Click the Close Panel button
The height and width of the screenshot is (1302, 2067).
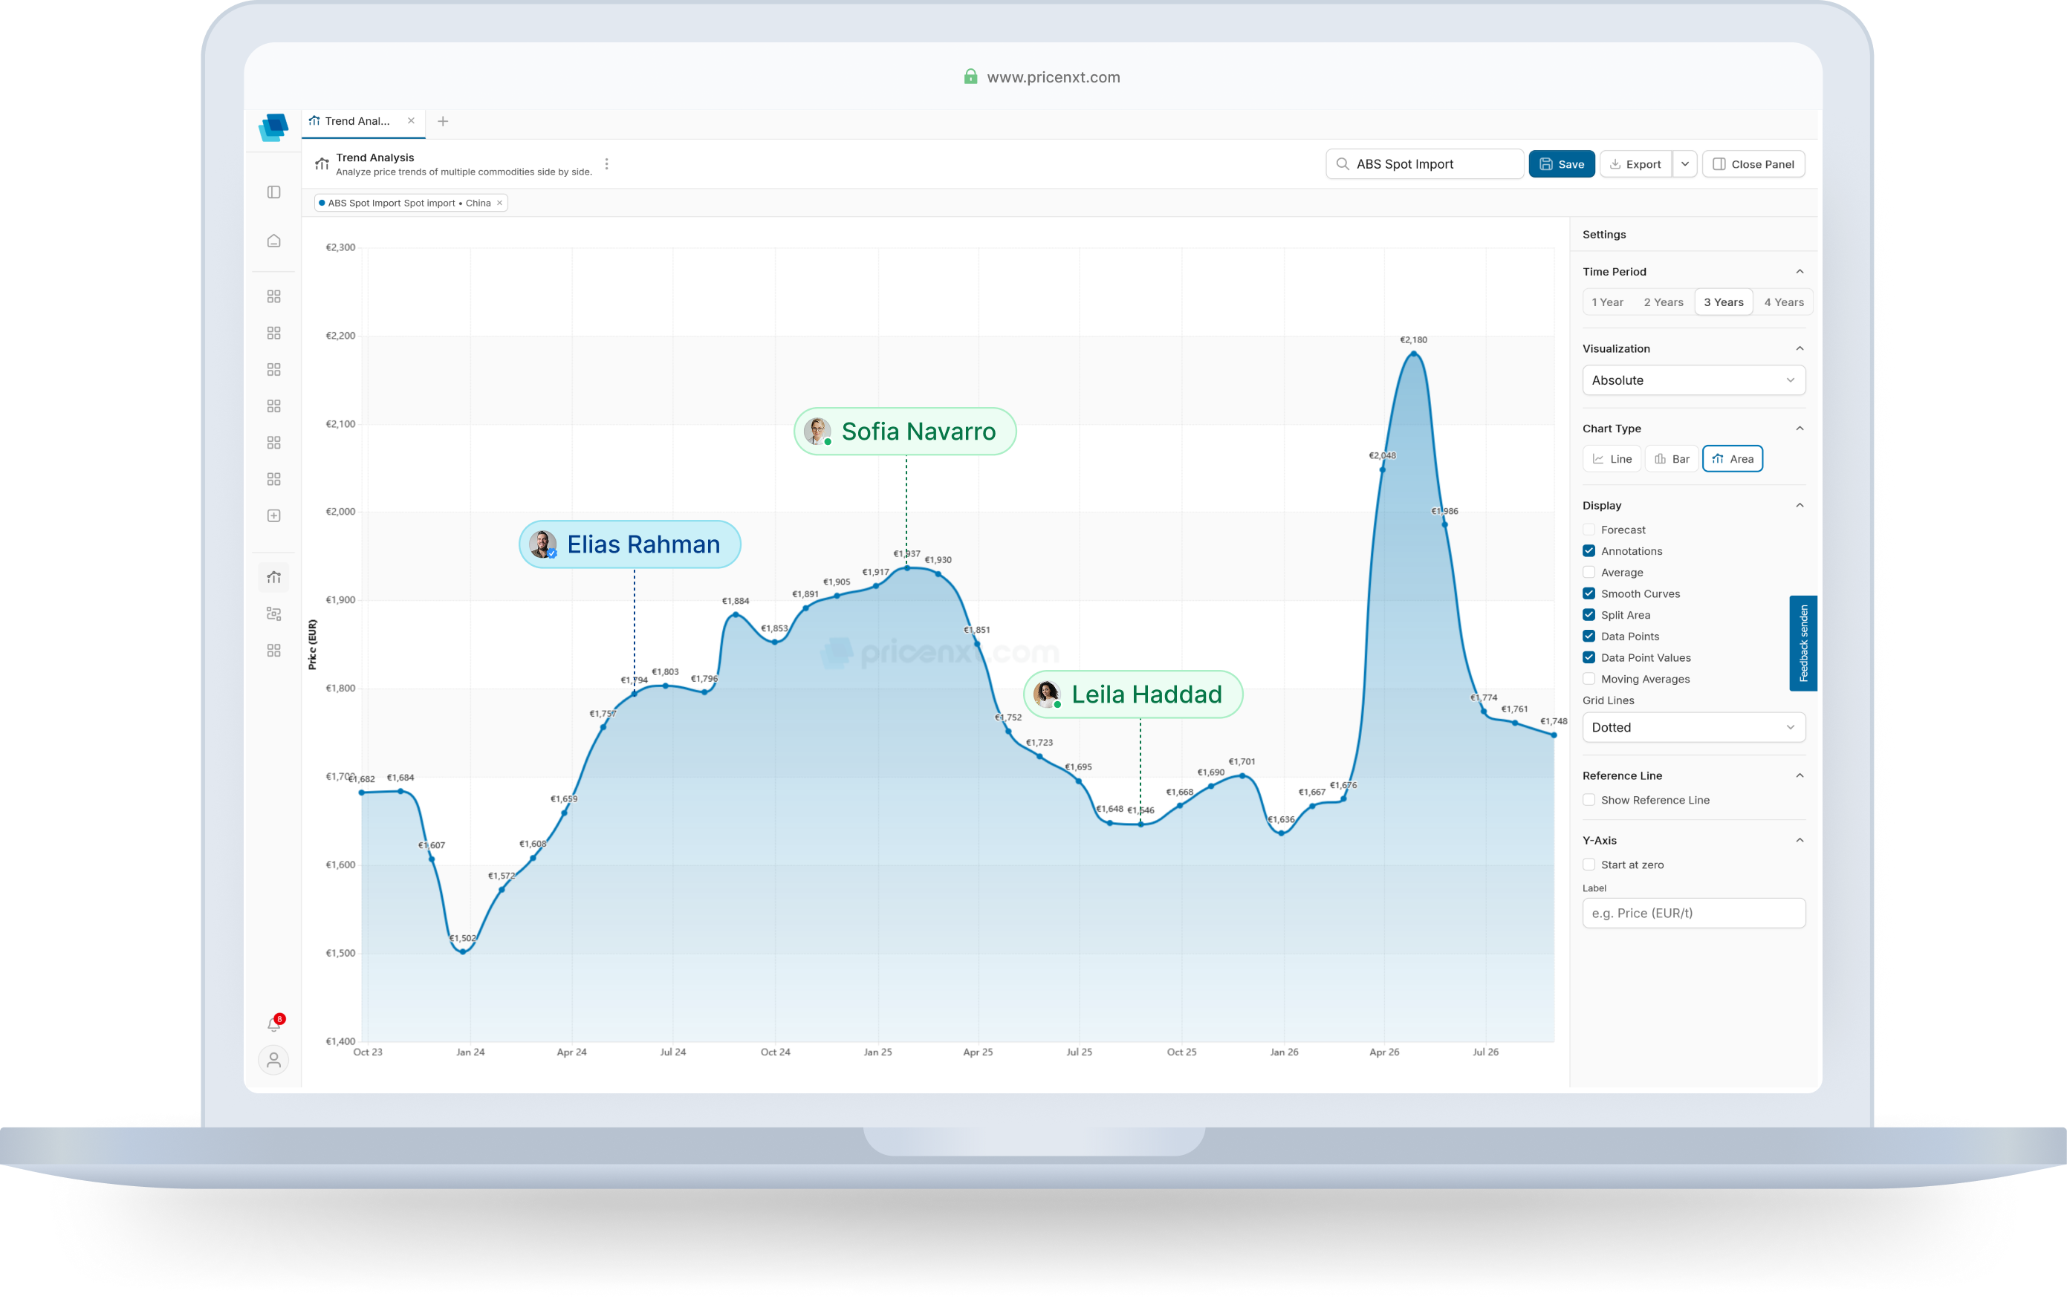1753,164
